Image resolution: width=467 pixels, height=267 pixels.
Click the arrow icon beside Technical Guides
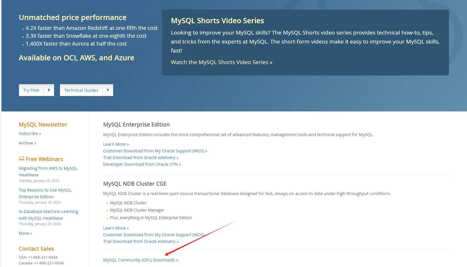click(108, 90)
